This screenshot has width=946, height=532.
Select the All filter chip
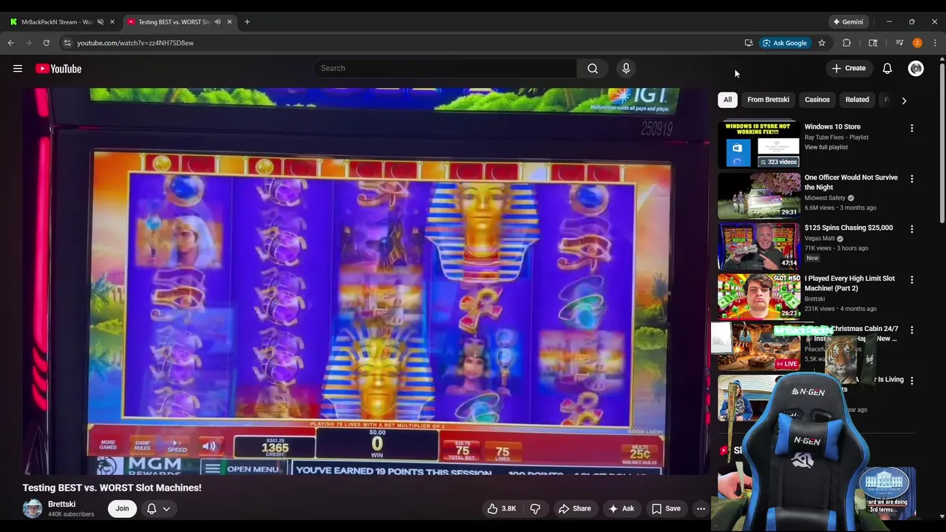pos(727,100)
